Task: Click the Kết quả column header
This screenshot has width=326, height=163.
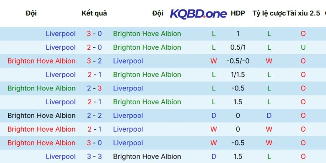Action: pos(94,13)
